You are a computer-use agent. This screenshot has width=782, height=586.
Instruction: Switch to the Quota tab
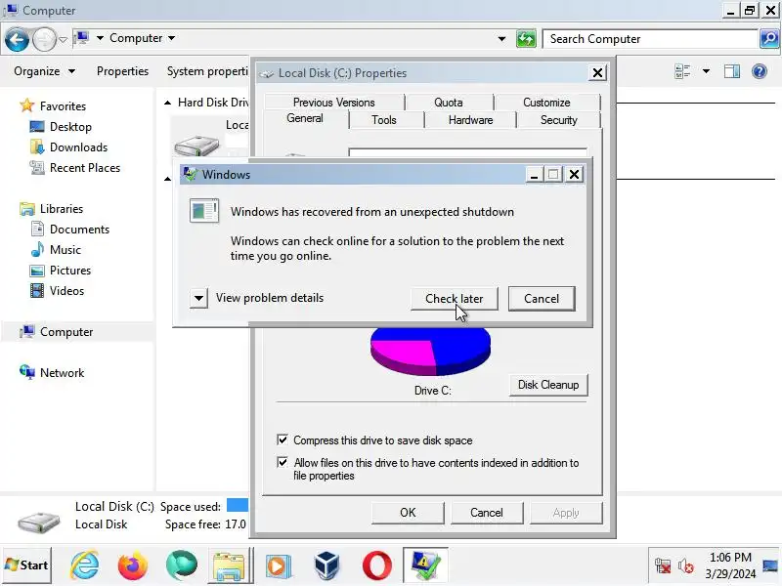[x=449, y=103]
